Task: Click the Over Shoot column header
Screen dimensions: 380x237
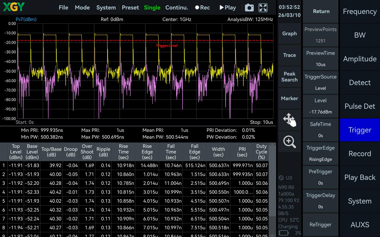Action: click(x=87, y=152)
